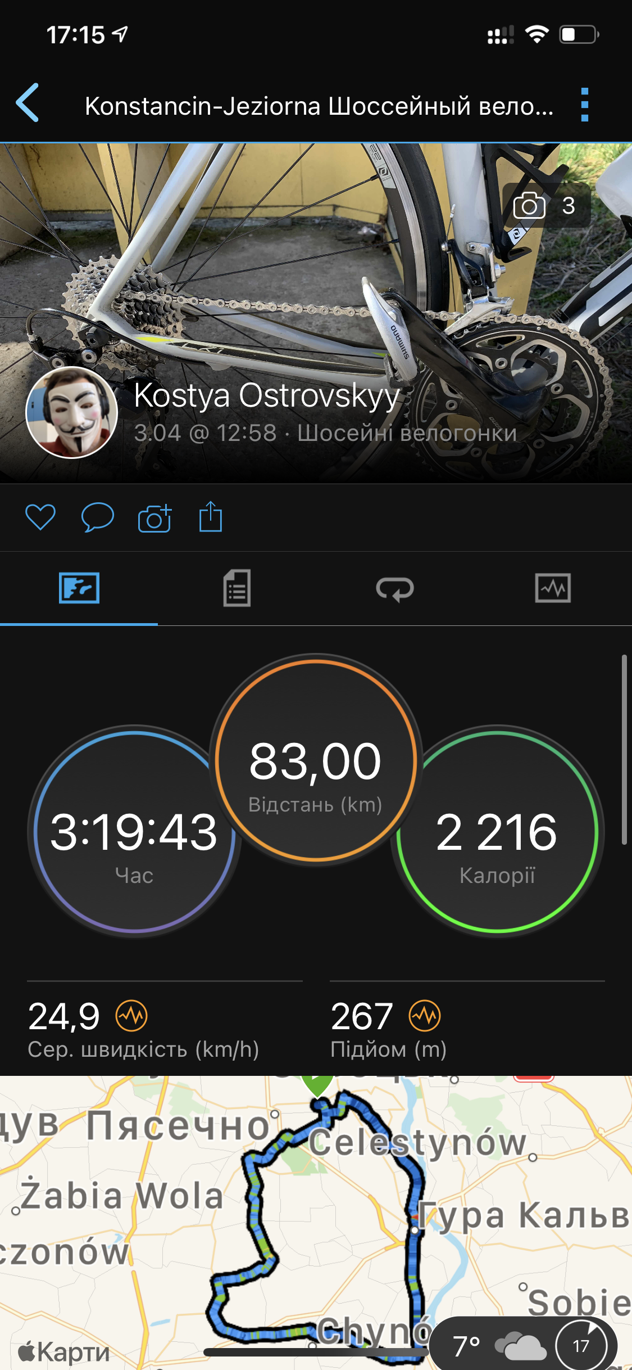Tap the 83,00 km distance circle
The image size is (632, 1370).
click(x=315, y=761)
